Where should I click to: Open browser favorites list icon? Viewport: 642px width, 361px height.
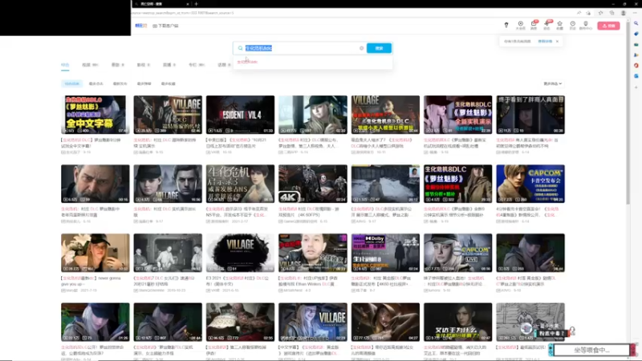tap(600, 13)
